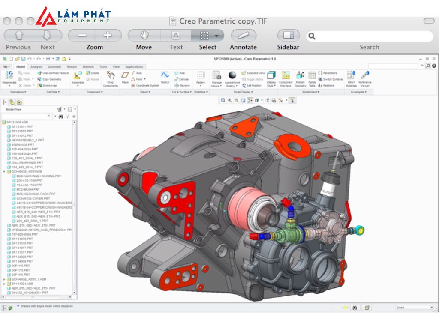Click Zoom Out icon in the graphics toolbar

coord(237,100)
